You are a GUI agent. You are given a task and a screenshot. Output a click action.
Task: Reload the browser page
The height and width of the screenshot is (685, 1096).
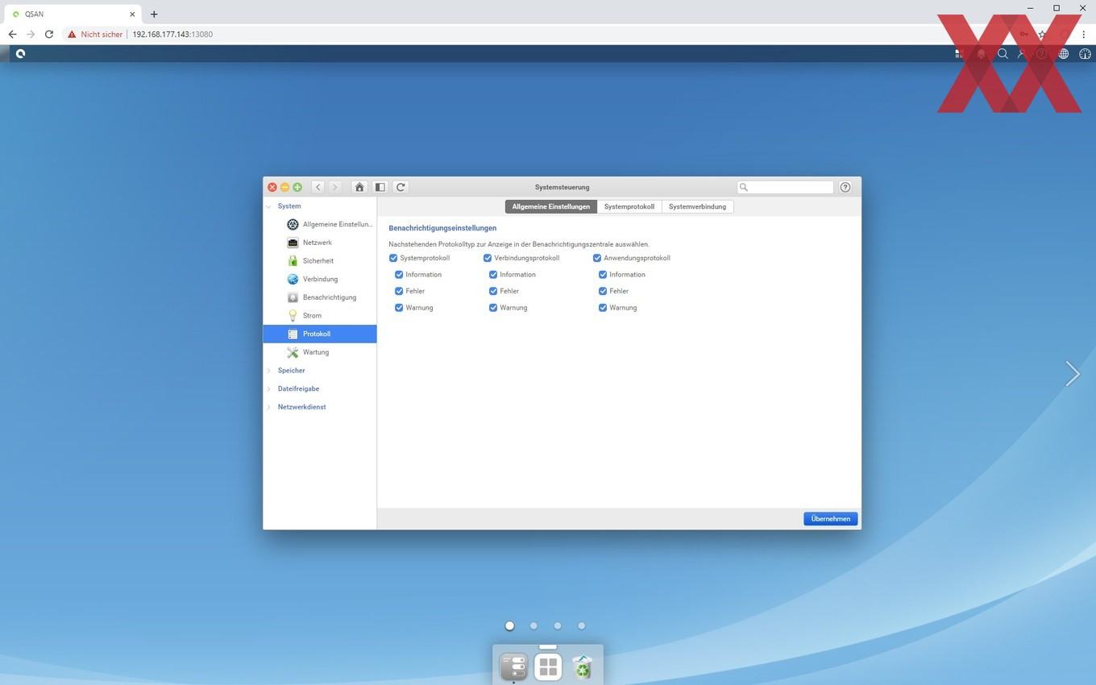(x=49, y=35)
